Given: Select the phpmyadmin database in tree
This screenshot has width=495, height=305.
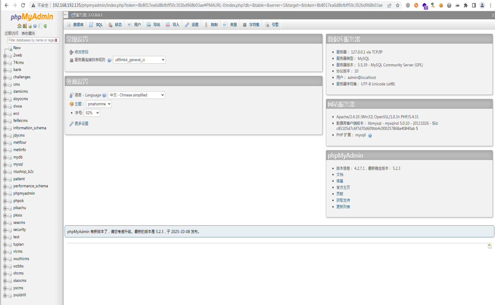Looking at the screenshot, I should (24, 194).
